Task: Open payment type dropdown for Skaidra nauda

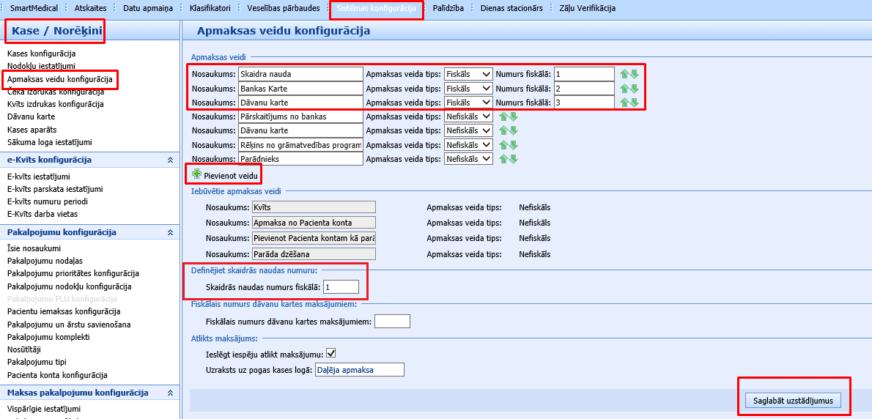Action: coord(468,75)
